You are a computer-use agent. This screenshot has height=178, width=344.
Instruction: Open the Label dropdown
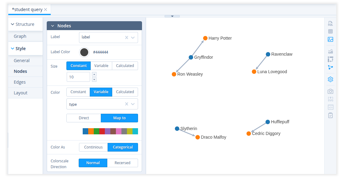tap(133, 37)
